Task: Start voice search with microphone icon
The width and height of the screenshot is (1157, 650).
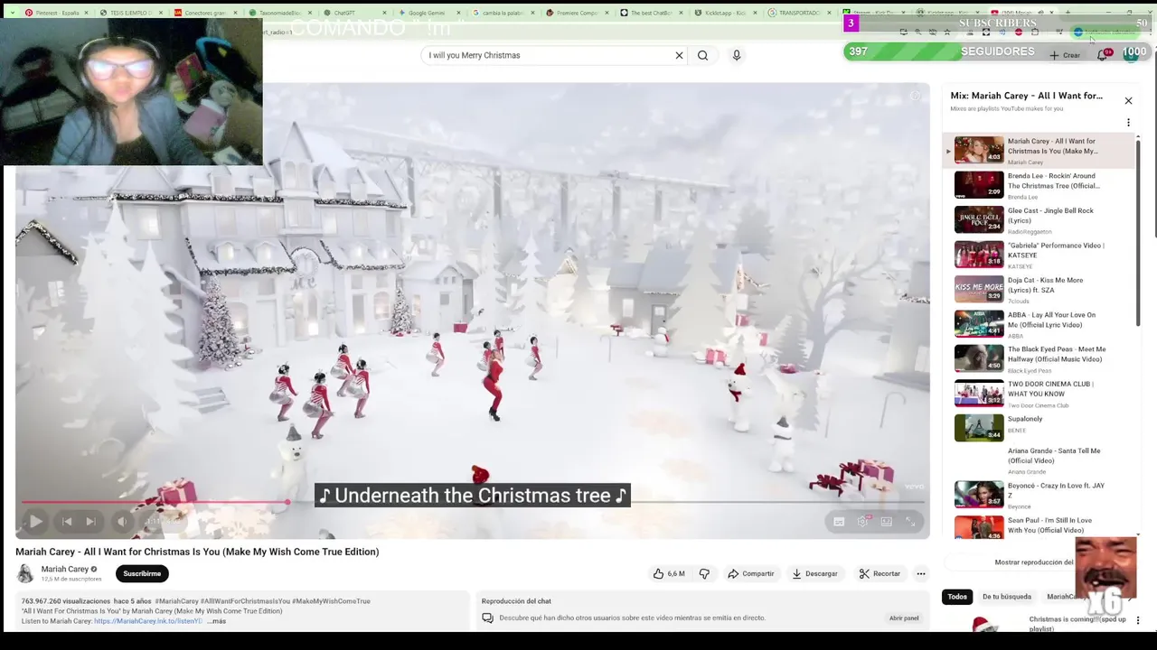Action: [737, 55]
